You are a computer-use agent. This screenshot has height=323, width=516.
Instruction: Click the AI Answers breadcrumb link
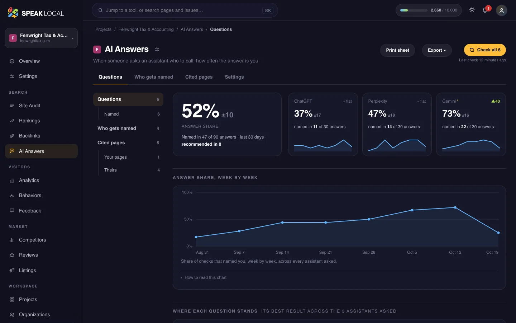pos(192,29)
